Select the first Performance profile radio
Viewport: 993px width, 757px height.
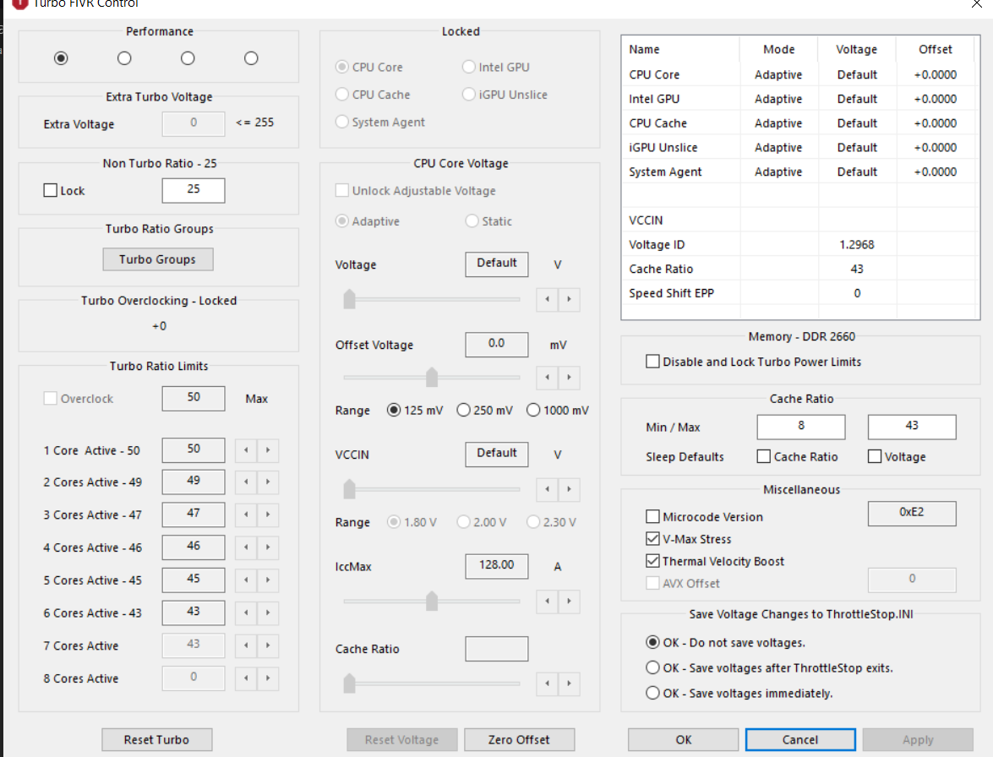61,58
